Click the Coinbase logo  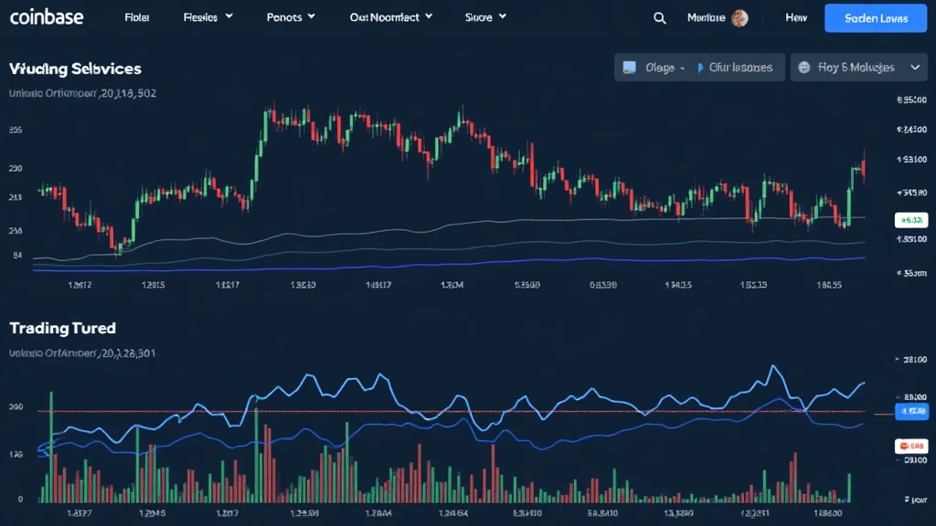click(x=48, y=17)
